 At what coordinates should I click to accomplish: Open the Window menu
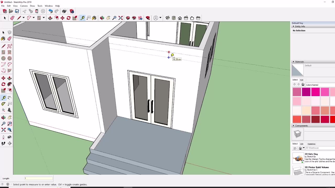(49, 6)
